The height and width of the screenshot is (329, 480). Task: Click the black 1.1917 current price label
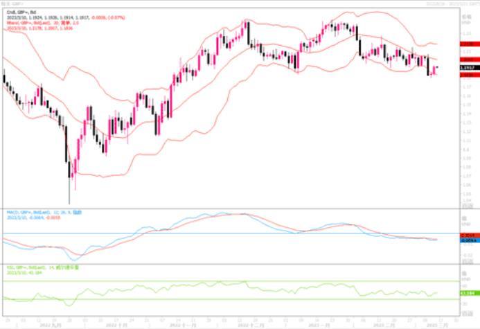(x=470, y=68)
